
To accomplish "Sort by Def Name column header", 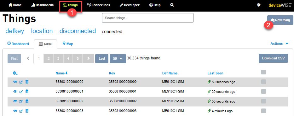I will coord(170,73).
